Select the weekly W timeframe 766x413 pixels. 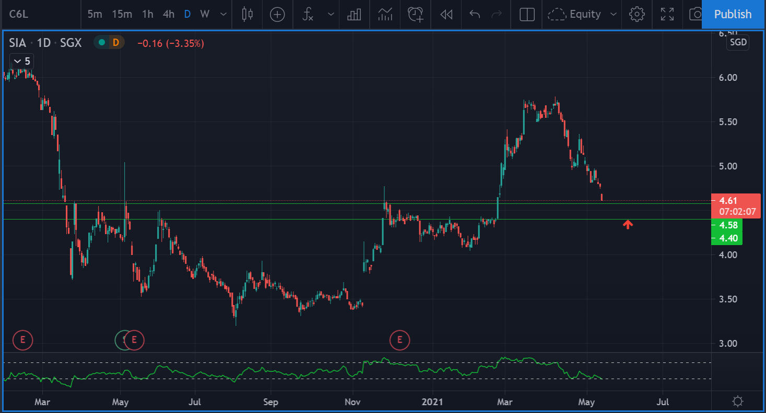pyautogui.click(x=205, y=14)
